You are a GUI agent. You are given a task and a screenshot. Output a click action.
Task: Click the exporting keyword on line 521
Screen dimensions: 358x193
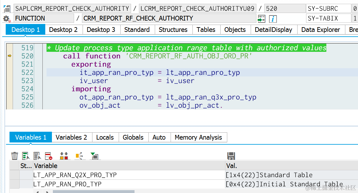[91, 64]
